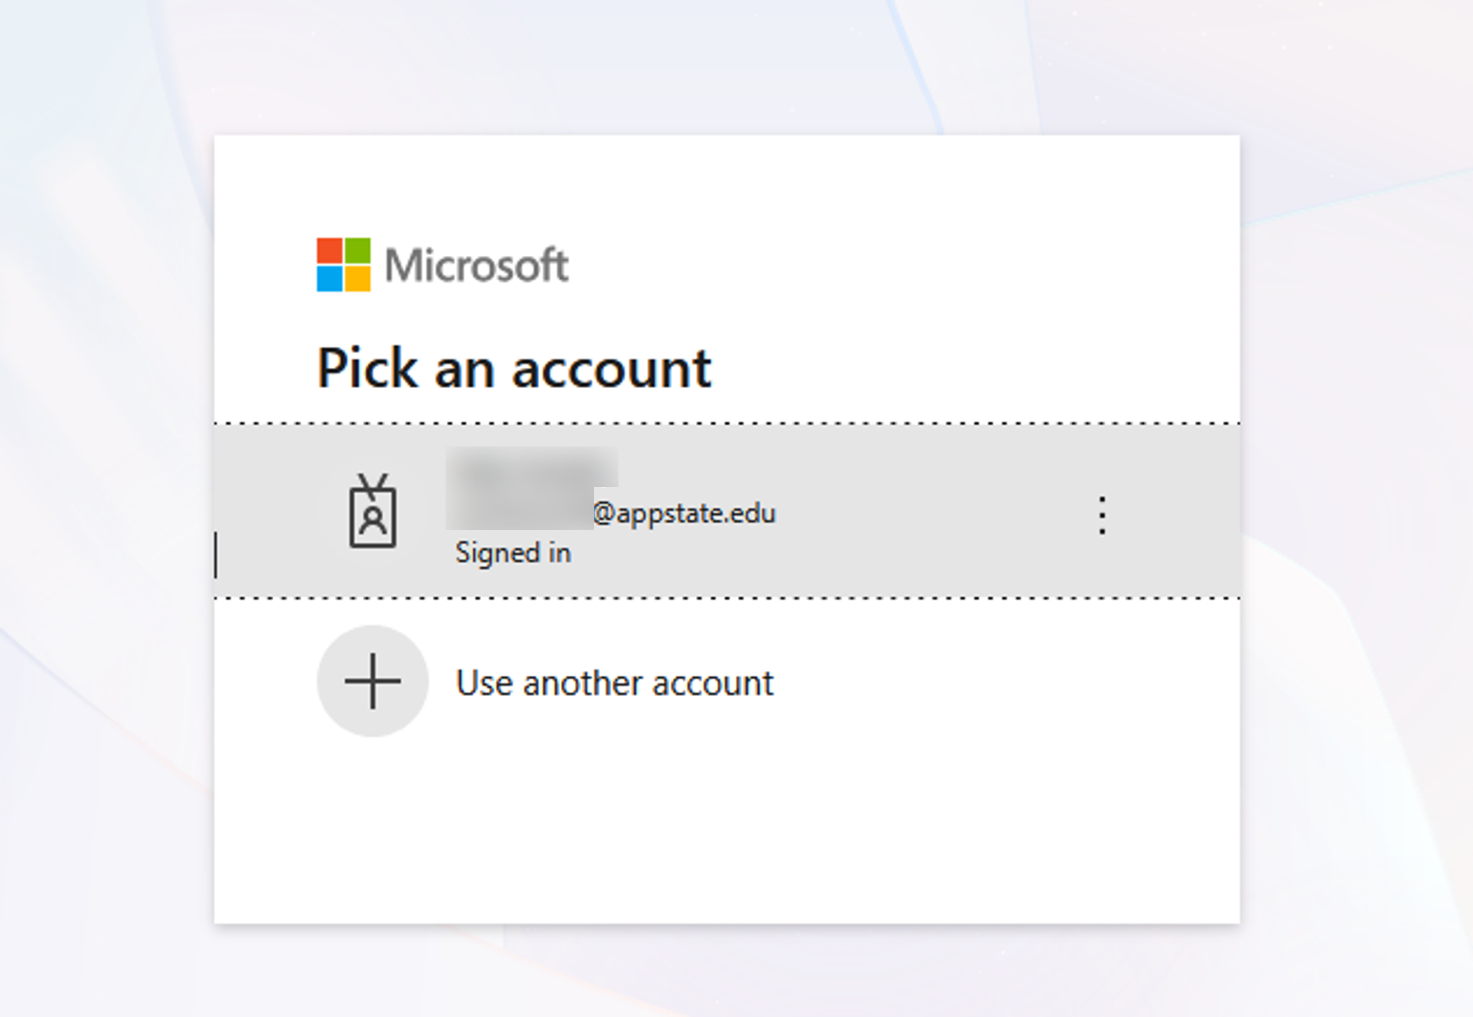Click the Microsoft logo
1473x1017 pixels.
[x=442, y=265]
